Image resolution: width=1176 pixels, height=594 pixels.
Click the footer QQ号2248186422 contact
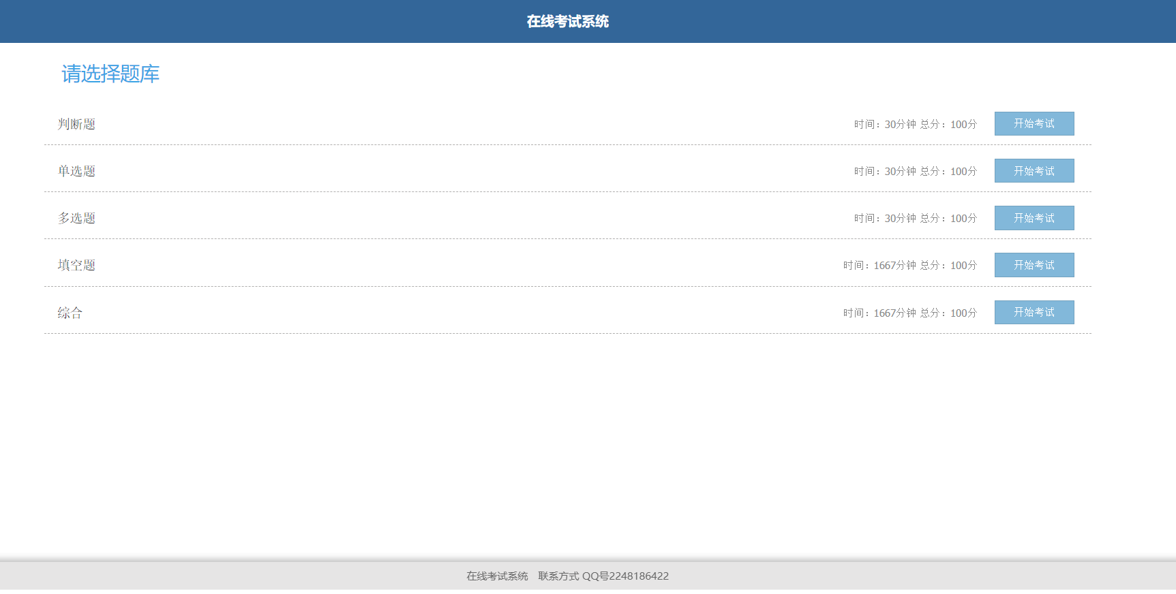pyautogui.click(x=625, y=576)
